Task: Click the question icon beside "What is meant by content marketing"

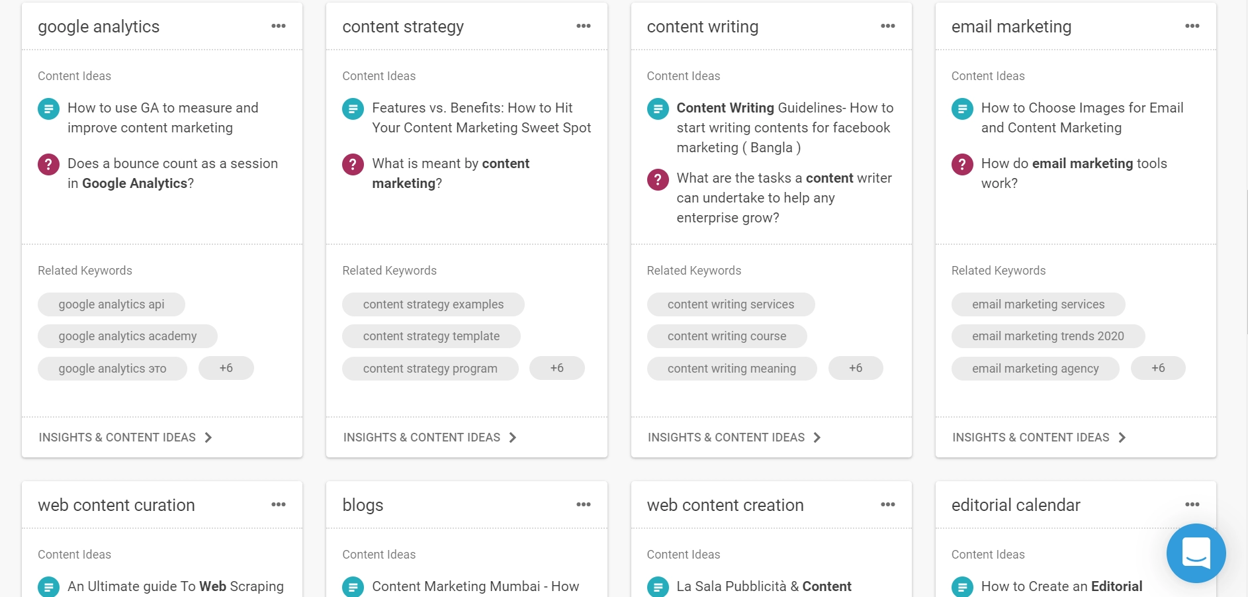Action: (x=353, y=164)
